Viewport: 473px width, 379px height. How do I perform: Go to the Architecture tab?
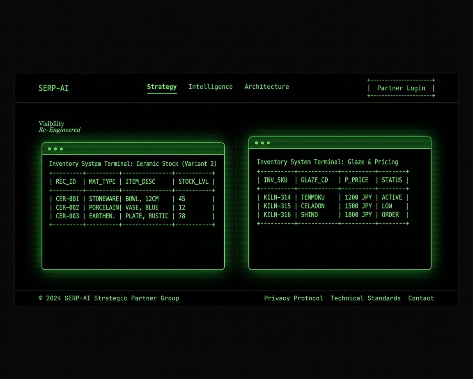(266, 87)
